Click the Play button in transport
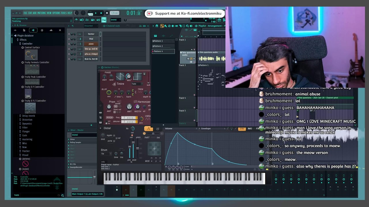 point(96,13)
